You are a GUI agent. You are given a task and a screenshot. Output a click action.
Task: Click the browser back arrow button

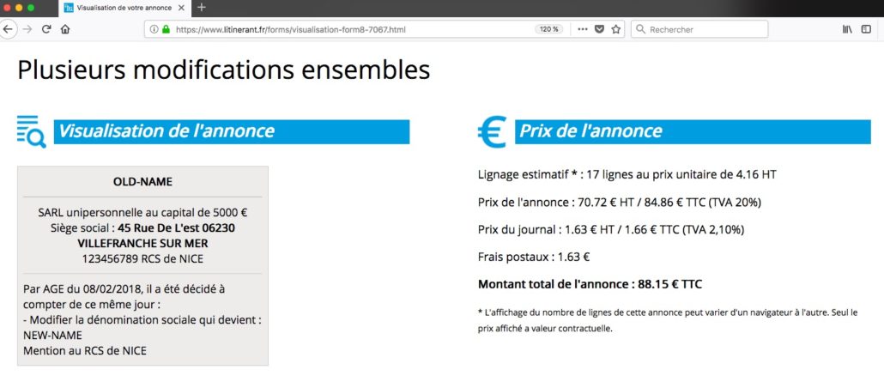click(6, 29)
